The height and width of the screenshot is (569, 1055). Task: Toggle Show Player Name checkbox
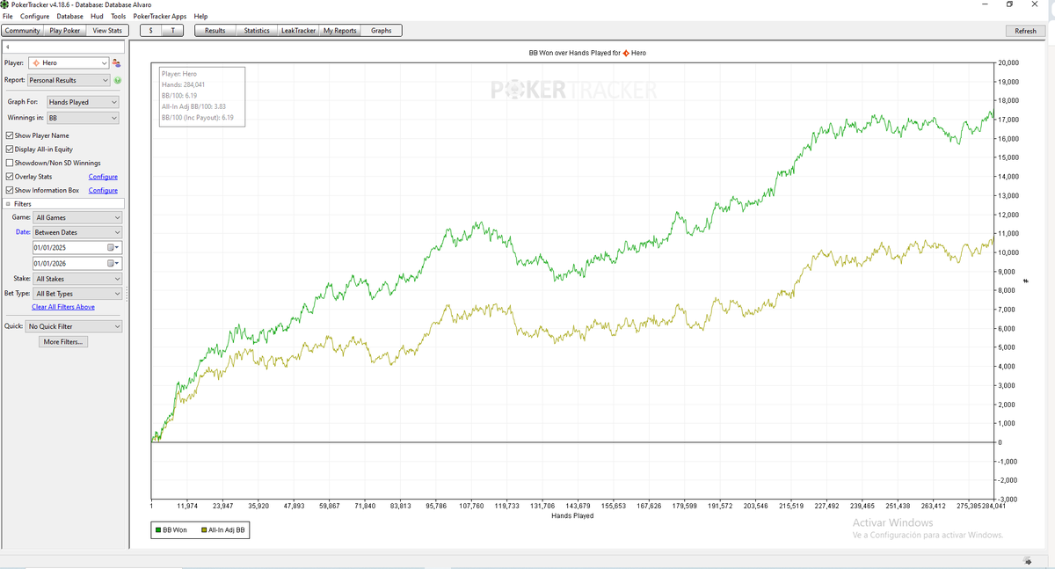point(9,135)
